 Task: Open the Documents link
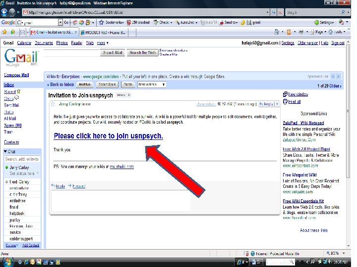point(44,43)
